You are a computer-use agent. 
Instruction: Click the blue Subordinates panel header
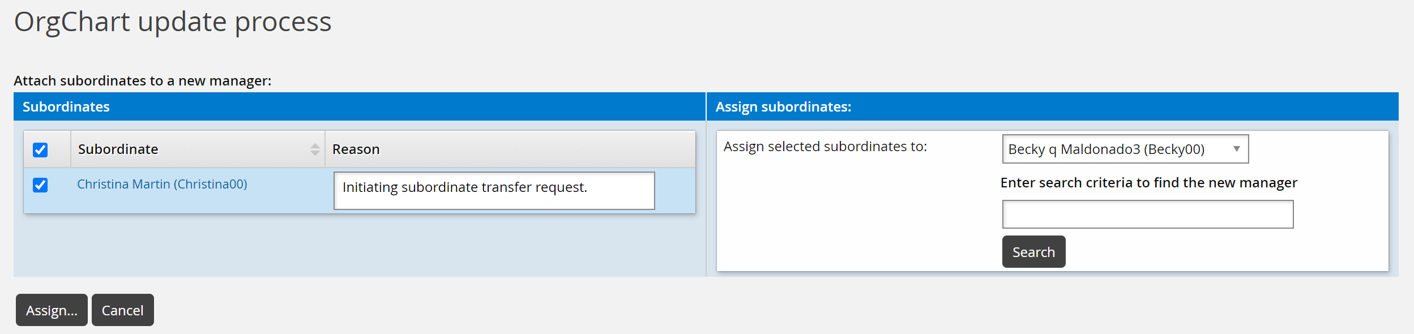click(x=66, y=107)
